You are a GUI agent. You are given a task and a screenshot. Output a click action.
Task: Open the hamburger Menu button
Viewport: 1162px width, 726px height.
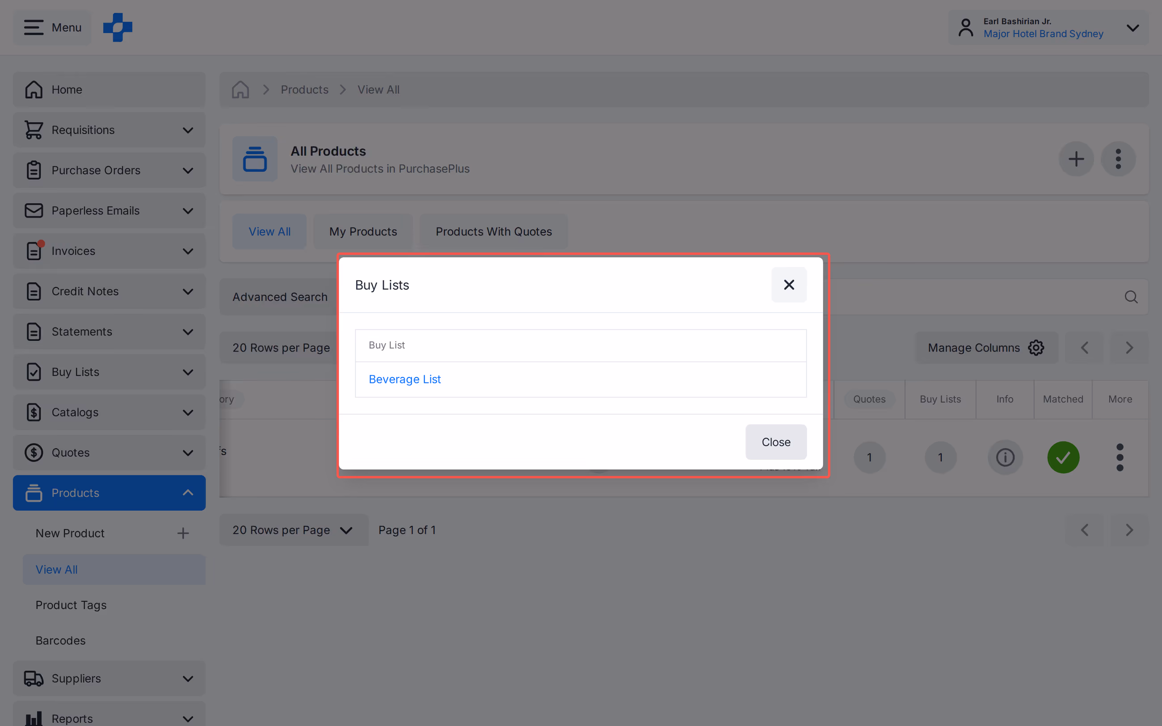[52, 27]
